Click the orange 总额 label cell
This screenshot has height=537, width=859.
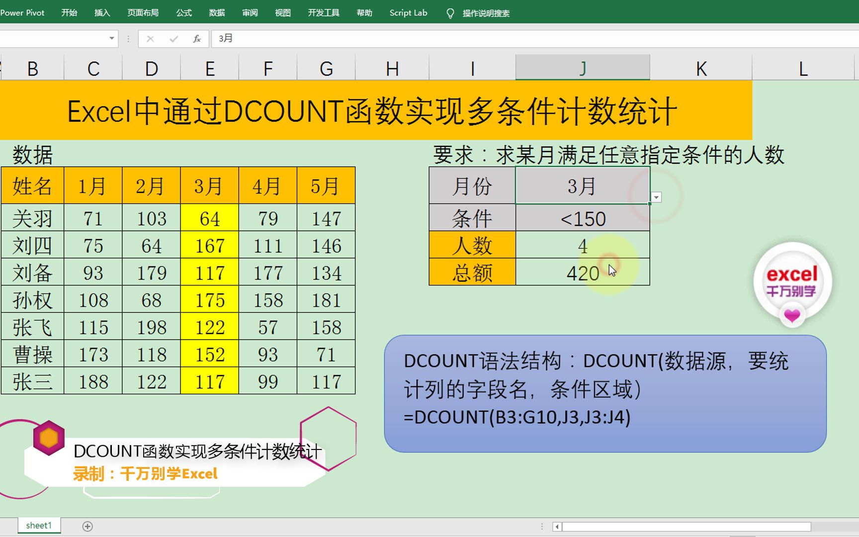472,272
